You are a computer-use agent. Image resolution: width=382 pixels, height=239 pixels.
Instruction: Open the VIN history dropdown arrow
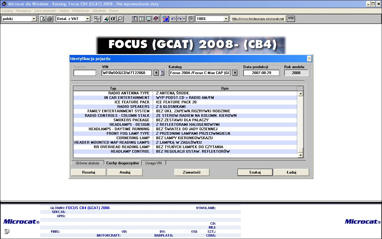coord(156,73)
